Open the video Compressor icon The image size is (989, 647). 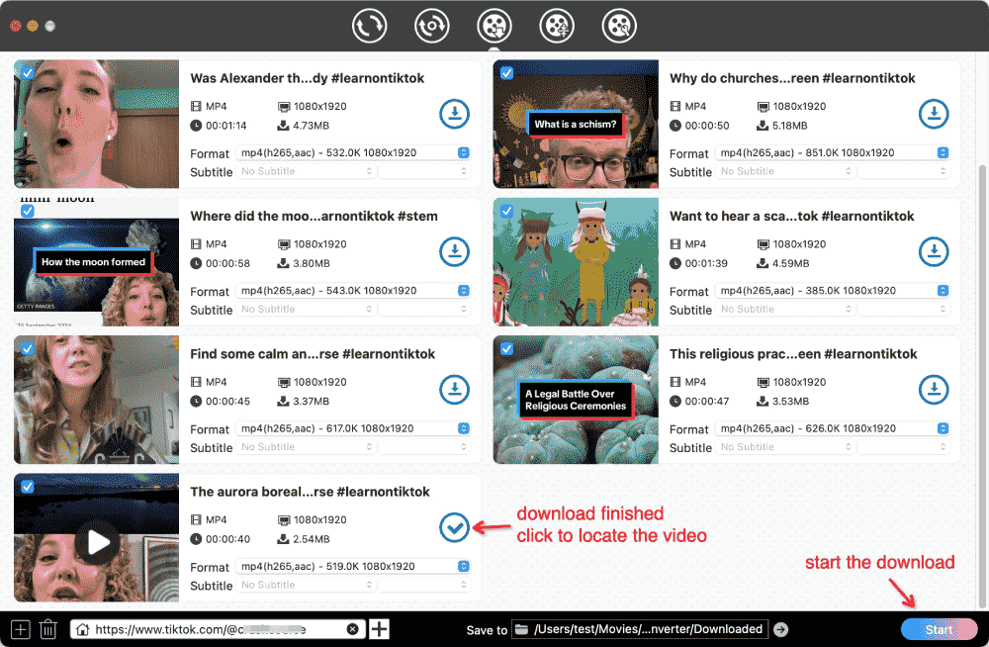coord(556,25)
